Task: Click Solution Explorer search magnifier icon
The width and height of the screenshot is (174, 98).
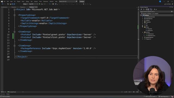Action: pyautogui.click(x=172, y=11)
